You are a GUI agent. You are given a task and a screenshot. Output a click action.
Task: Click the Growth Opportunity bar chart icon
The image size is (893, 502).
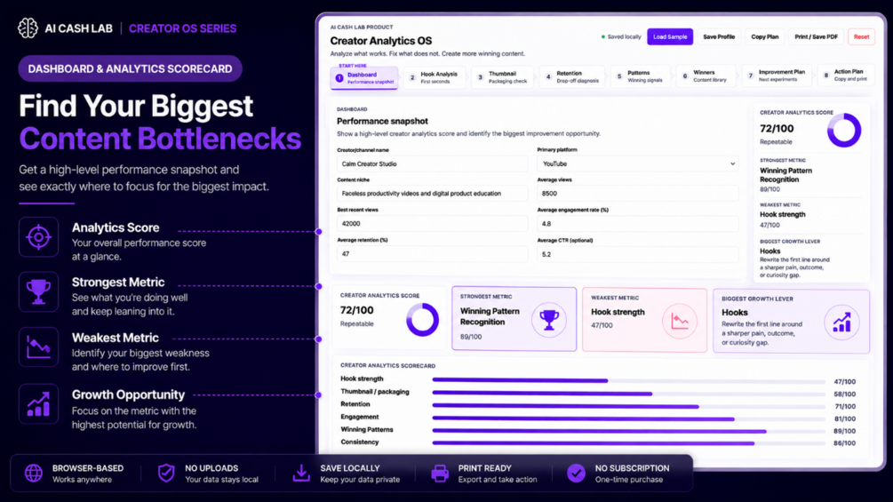click(x=38, y=403)
